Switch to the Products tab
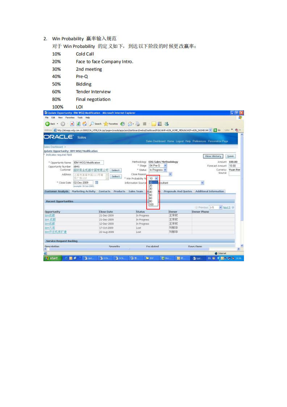287x407 pixels. point(119,191)
